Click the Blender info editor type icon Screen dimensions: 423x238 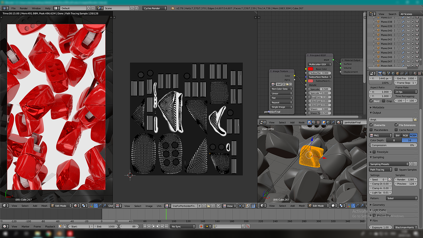pyautogui.click(x=5, y=8)
